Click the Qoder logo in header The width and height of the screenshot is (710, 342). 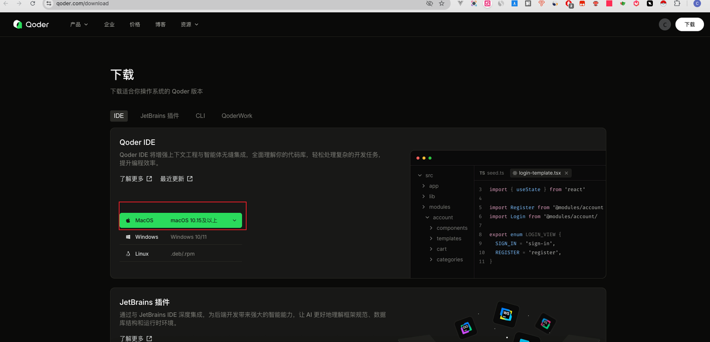[x=31, y=24]
